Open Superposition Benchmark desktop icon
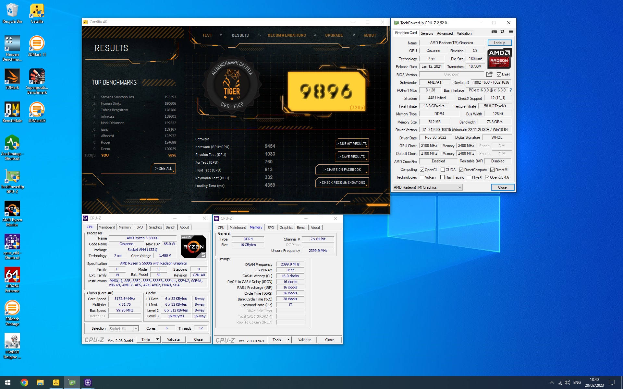The height and width of the screenshot is (389, 623). pos(37,82)
